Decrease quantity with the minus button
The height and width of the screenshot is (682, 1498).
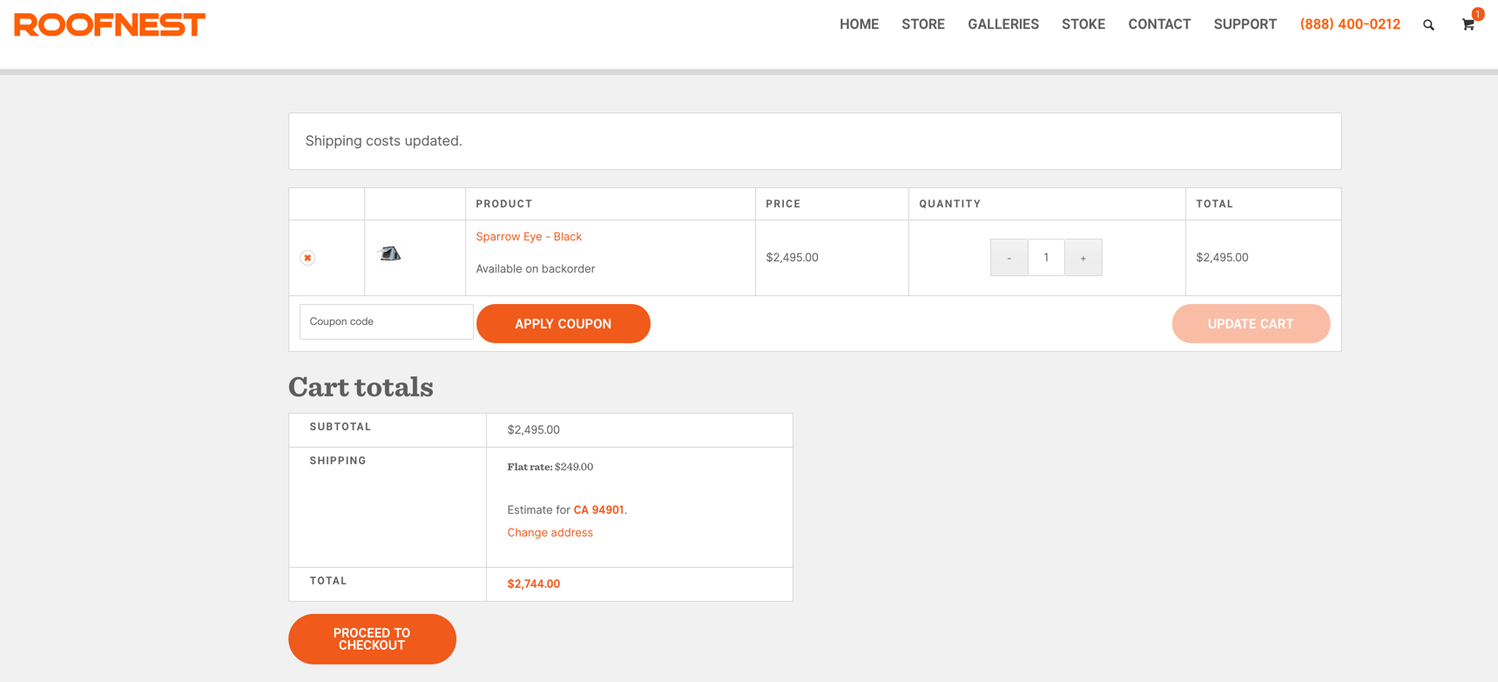[x=1009, y=258]
